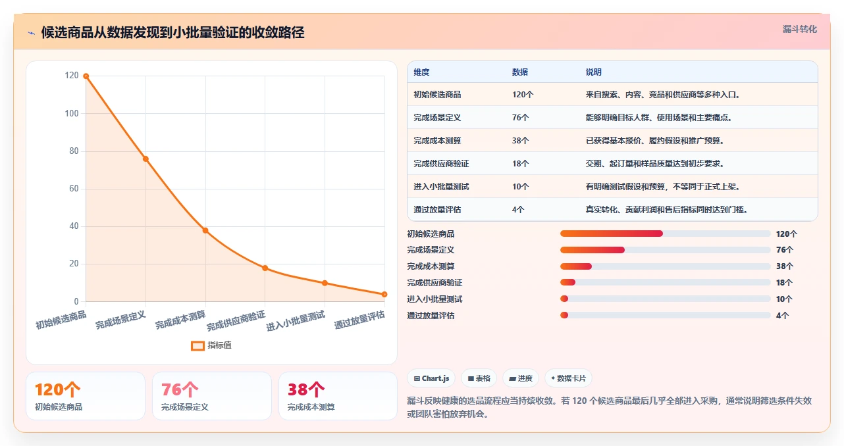The image size is (844, 446).
Task: Click the 完成成本测算 progress bar showing 38个
Action: click(665, 266)
